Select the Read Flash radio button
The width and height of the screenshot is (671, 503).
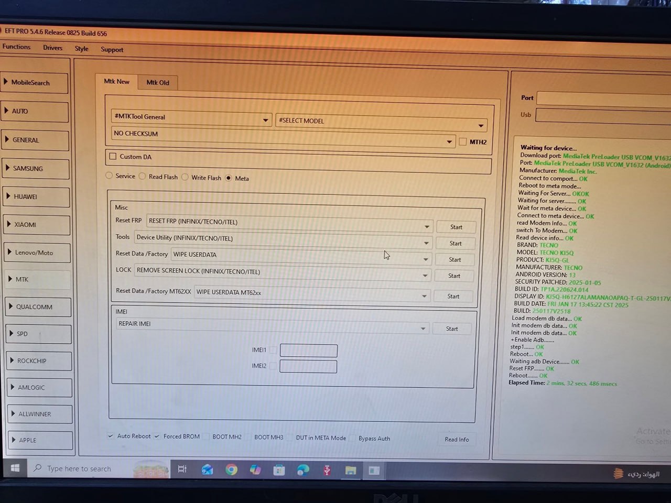(142, 177)
